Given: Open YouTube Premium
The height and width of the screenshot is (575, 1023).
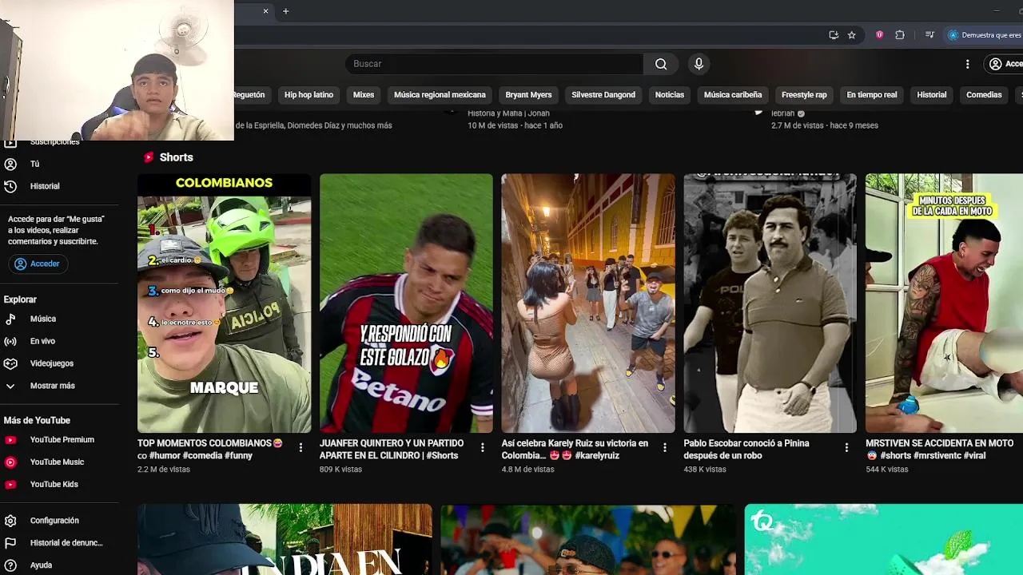Looking at the screenshot, I should pos(60,439).
